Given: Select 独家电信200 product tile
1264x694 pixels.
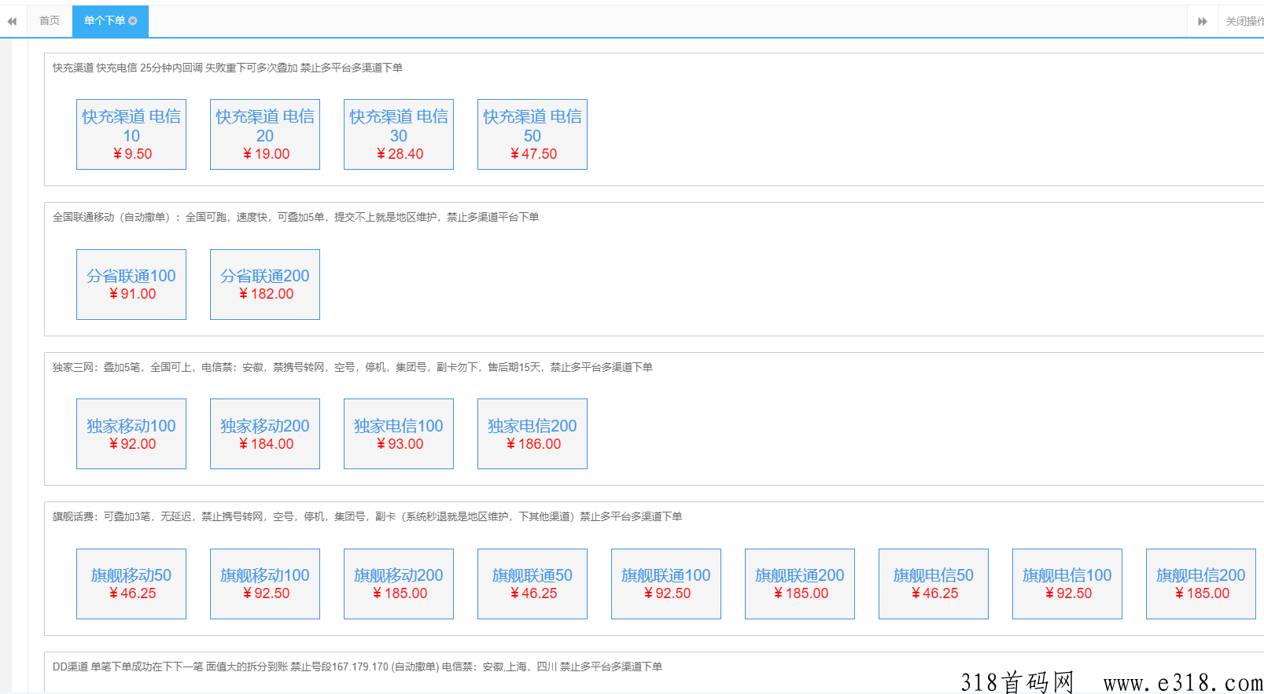Looking at the screenshot, I should (x=533, y=434).
